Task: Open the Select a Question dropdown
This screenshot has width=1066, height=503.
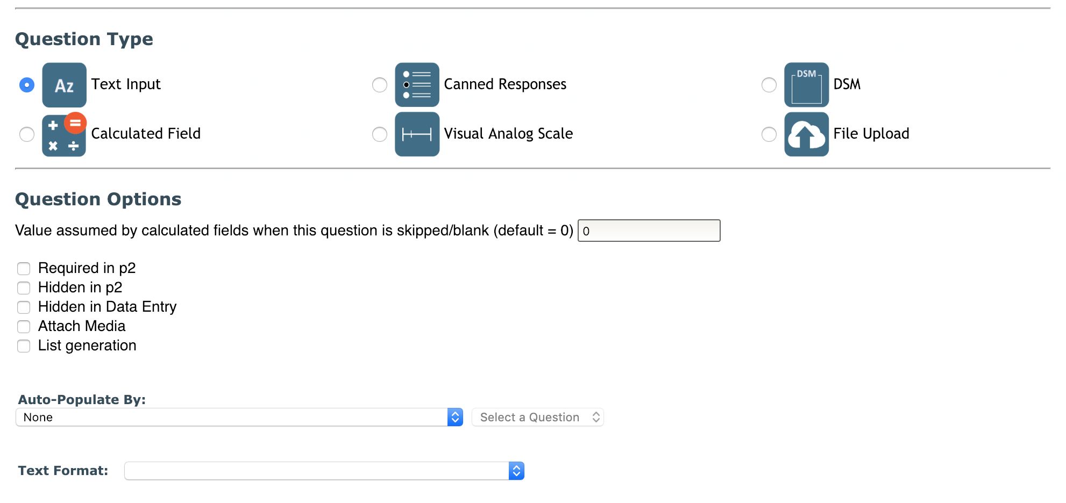Action: (x=537, y=417)
